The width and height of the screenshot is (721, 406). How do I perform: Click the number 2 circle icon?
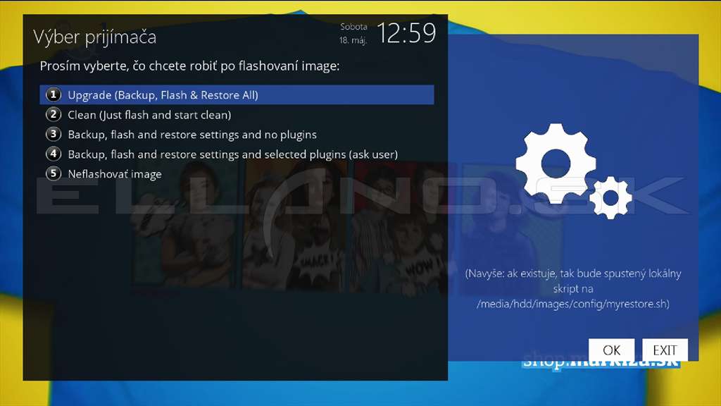(54, 114)
